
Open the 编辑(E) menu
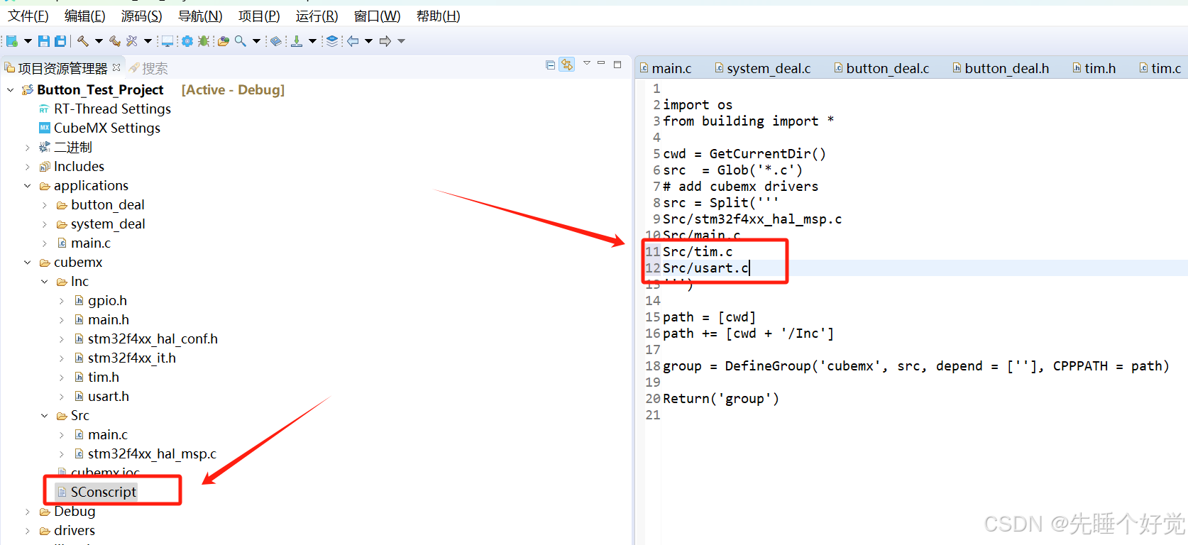pos(85,16)
